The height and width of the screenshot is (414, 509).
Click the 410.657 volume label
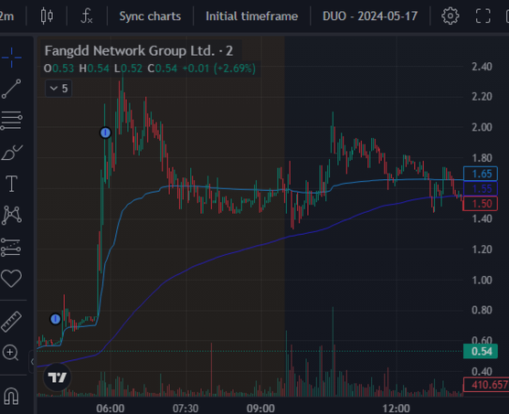point(486,385)
